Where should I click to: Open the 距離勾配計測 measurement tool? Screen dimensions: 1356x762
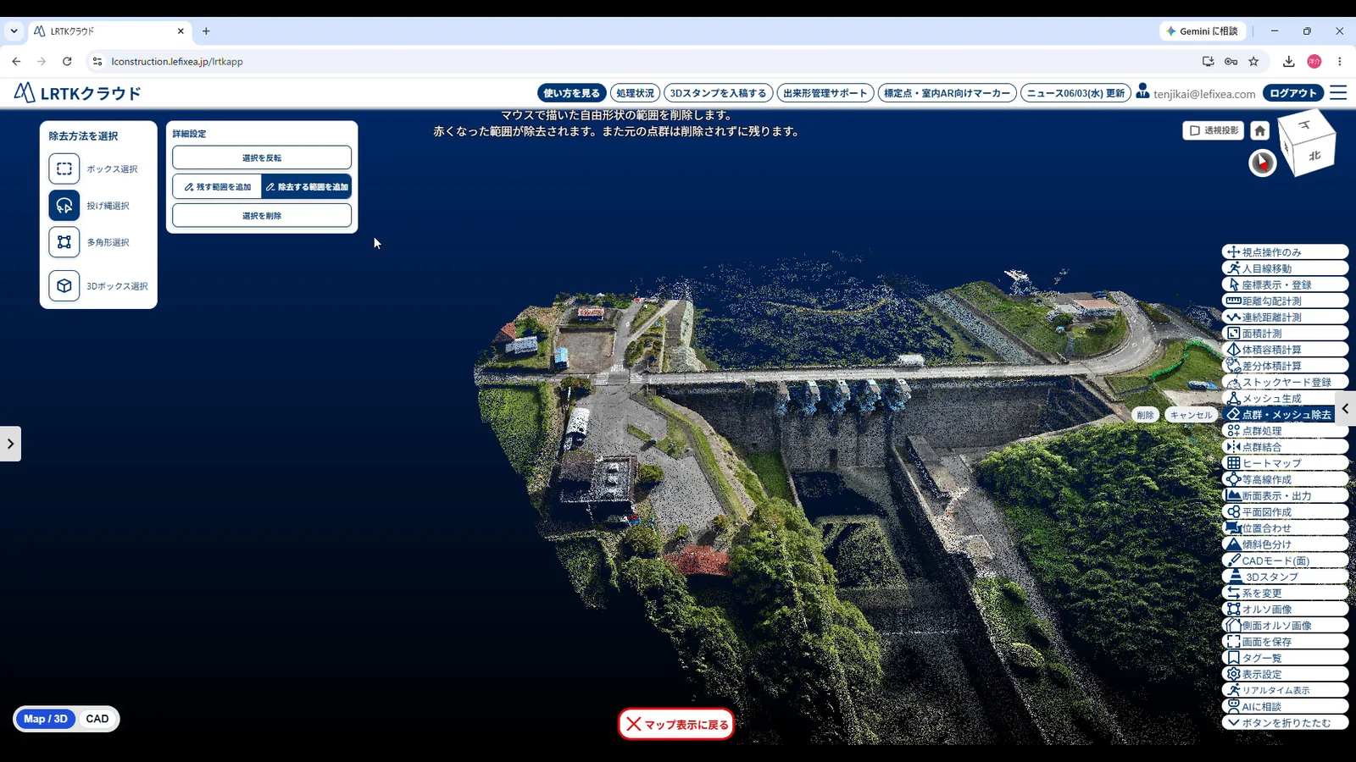pos(1285,301)
